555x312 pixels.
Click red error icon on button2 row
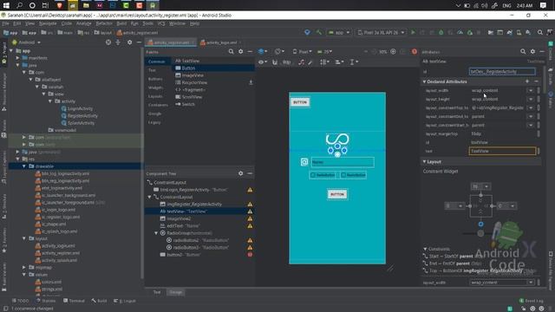250,255
